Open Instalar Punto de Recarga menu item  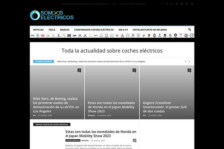[x=150, y=30]
